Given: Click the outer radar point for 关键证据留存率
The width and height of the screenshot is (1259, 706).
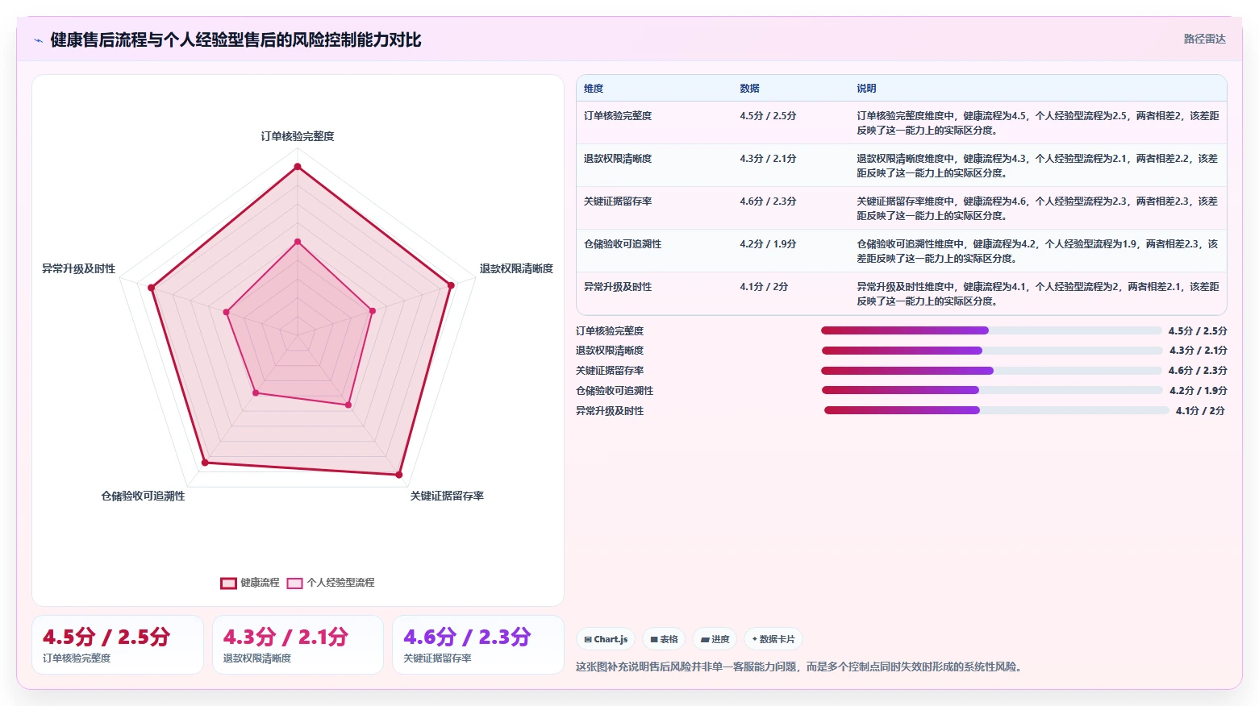Looking at the screenshot, I should [x=398, y=475].
